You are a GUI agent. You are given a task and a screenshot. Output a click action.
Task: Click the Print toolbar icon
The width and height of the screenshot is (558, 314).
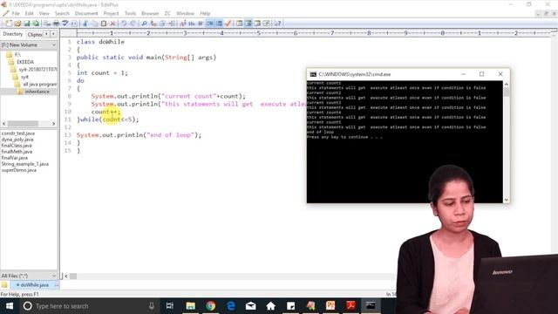click(x=56, y=24)
